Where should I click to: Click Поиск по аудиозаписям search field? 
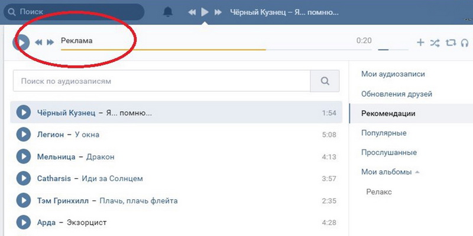(x=161, y=81)
